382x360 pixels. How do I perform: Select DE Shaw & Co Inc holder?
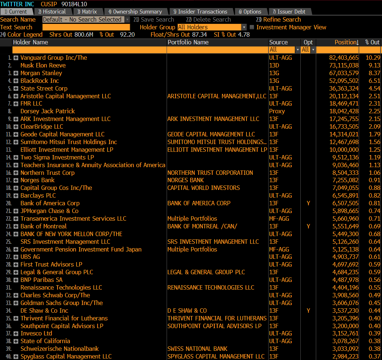coord(44,311)
